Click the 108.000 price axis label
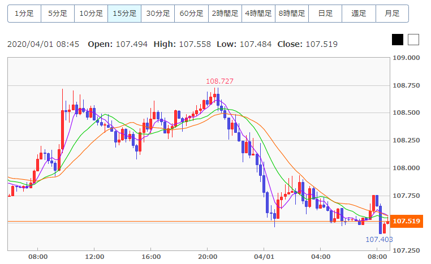The image size is (431, 264). 406,168
